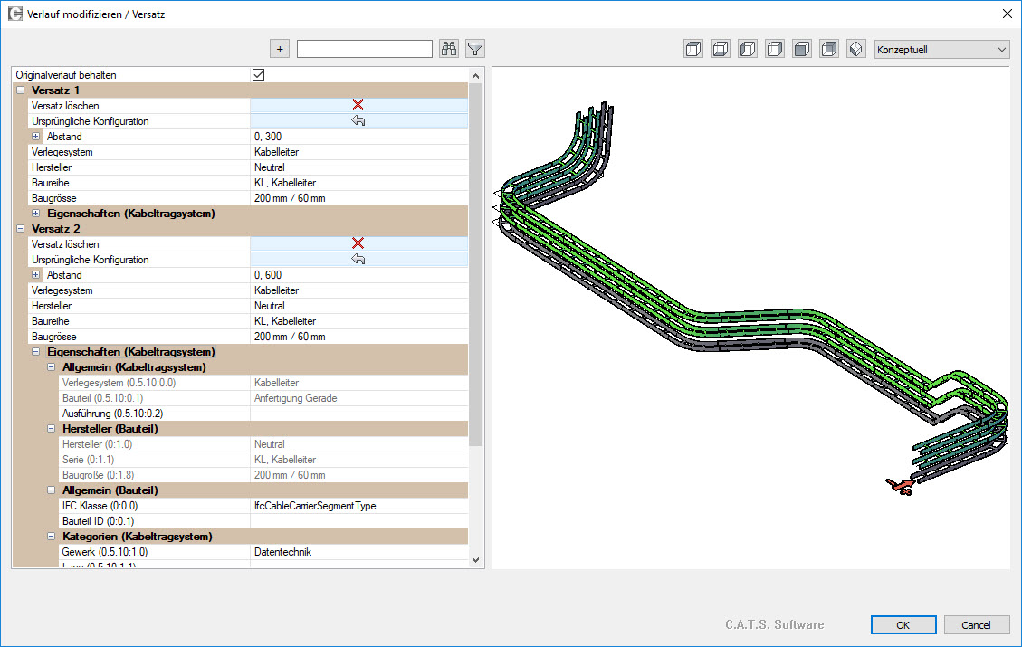The image size is (1022, 647).
Task: Select the third cube view icon
Action: point(748,49)
